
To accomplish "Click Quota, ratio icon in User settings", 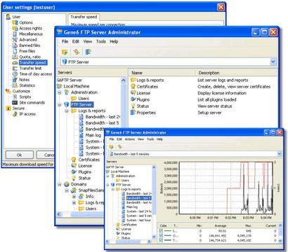I will click(15, 57).
